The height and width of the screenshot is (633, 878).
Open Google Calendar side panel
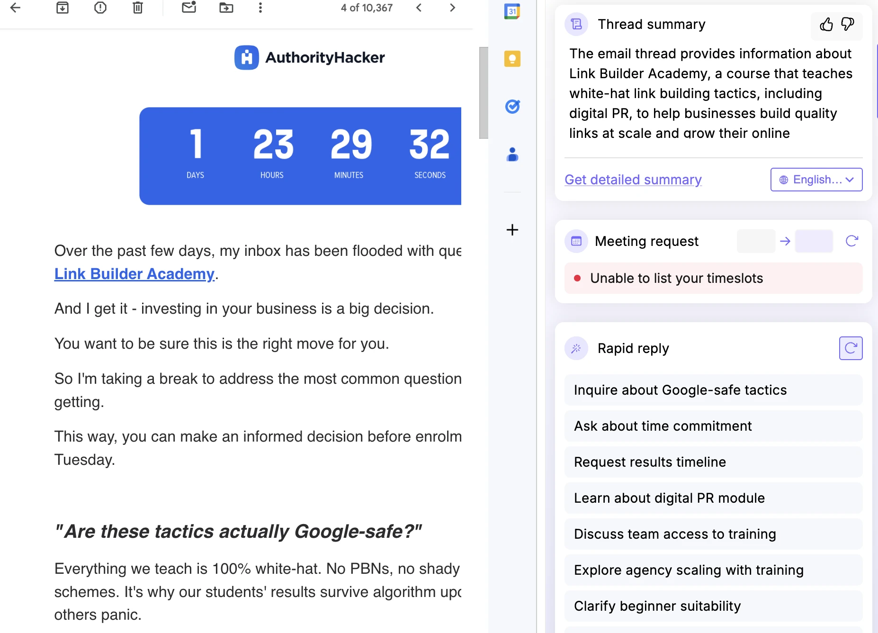[x=512, y=11]
